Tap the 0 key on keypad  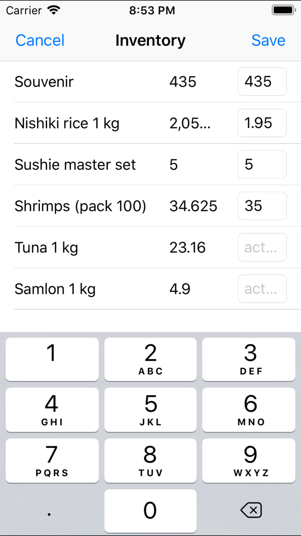coord(150,511)
